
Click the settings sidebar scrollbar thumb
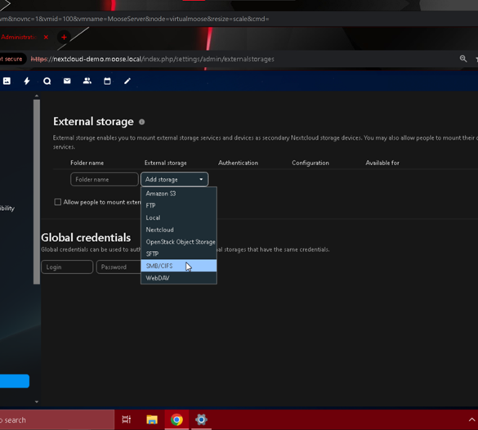pyautogui.click(x=37, y=192)
